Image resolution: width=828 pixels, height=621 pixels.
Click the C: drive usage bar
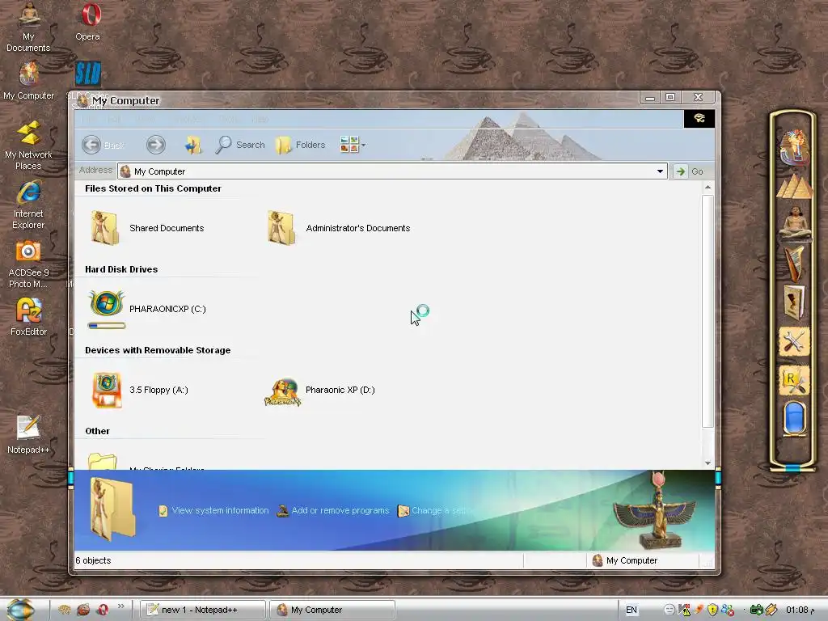coord(107,326)
